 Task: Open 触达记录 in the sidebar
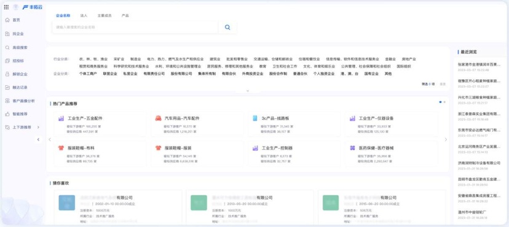click(x=20, y=88)
